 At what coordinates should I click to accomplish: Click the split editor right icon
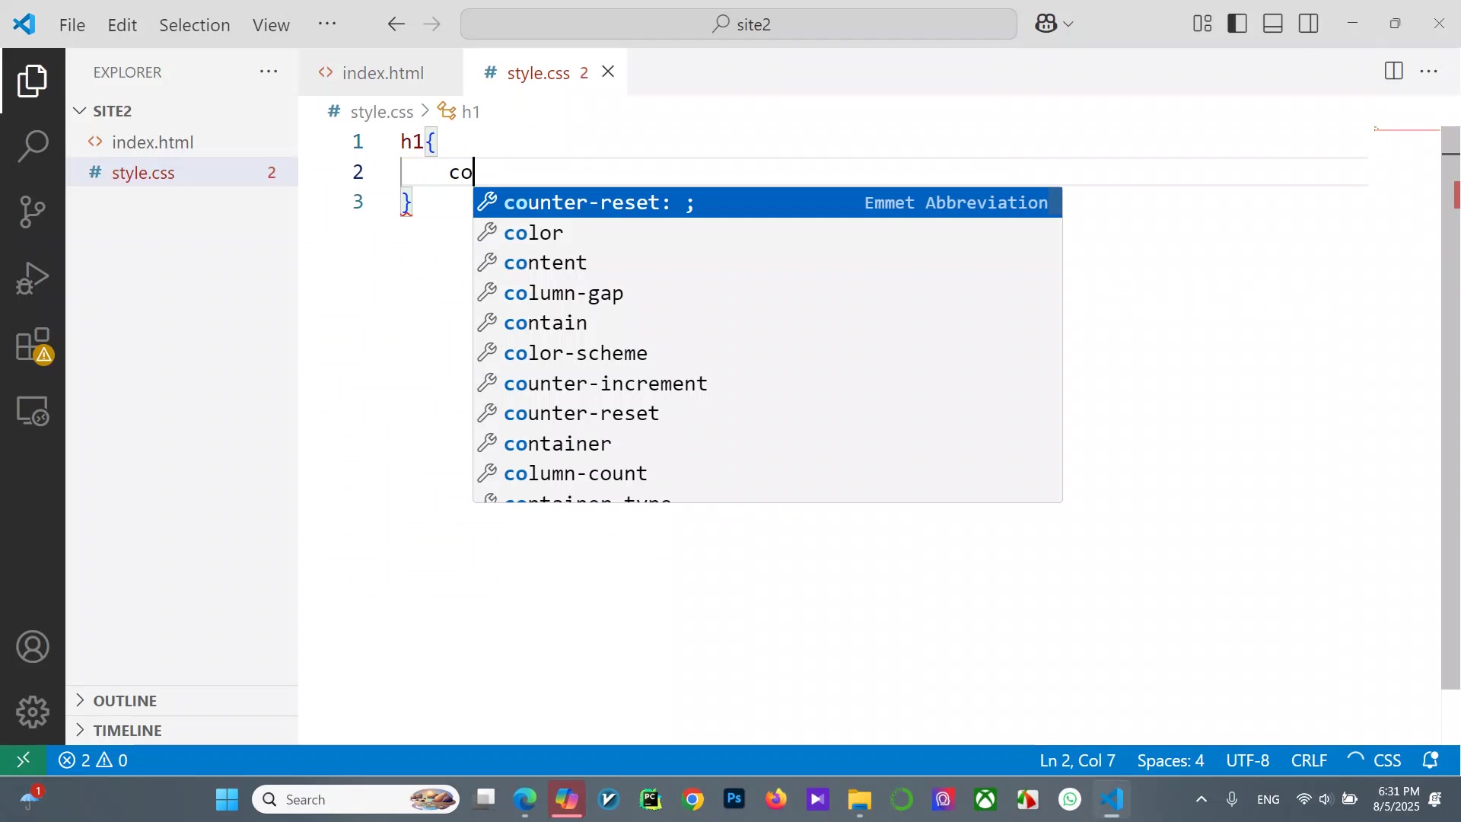[1393, 72]
